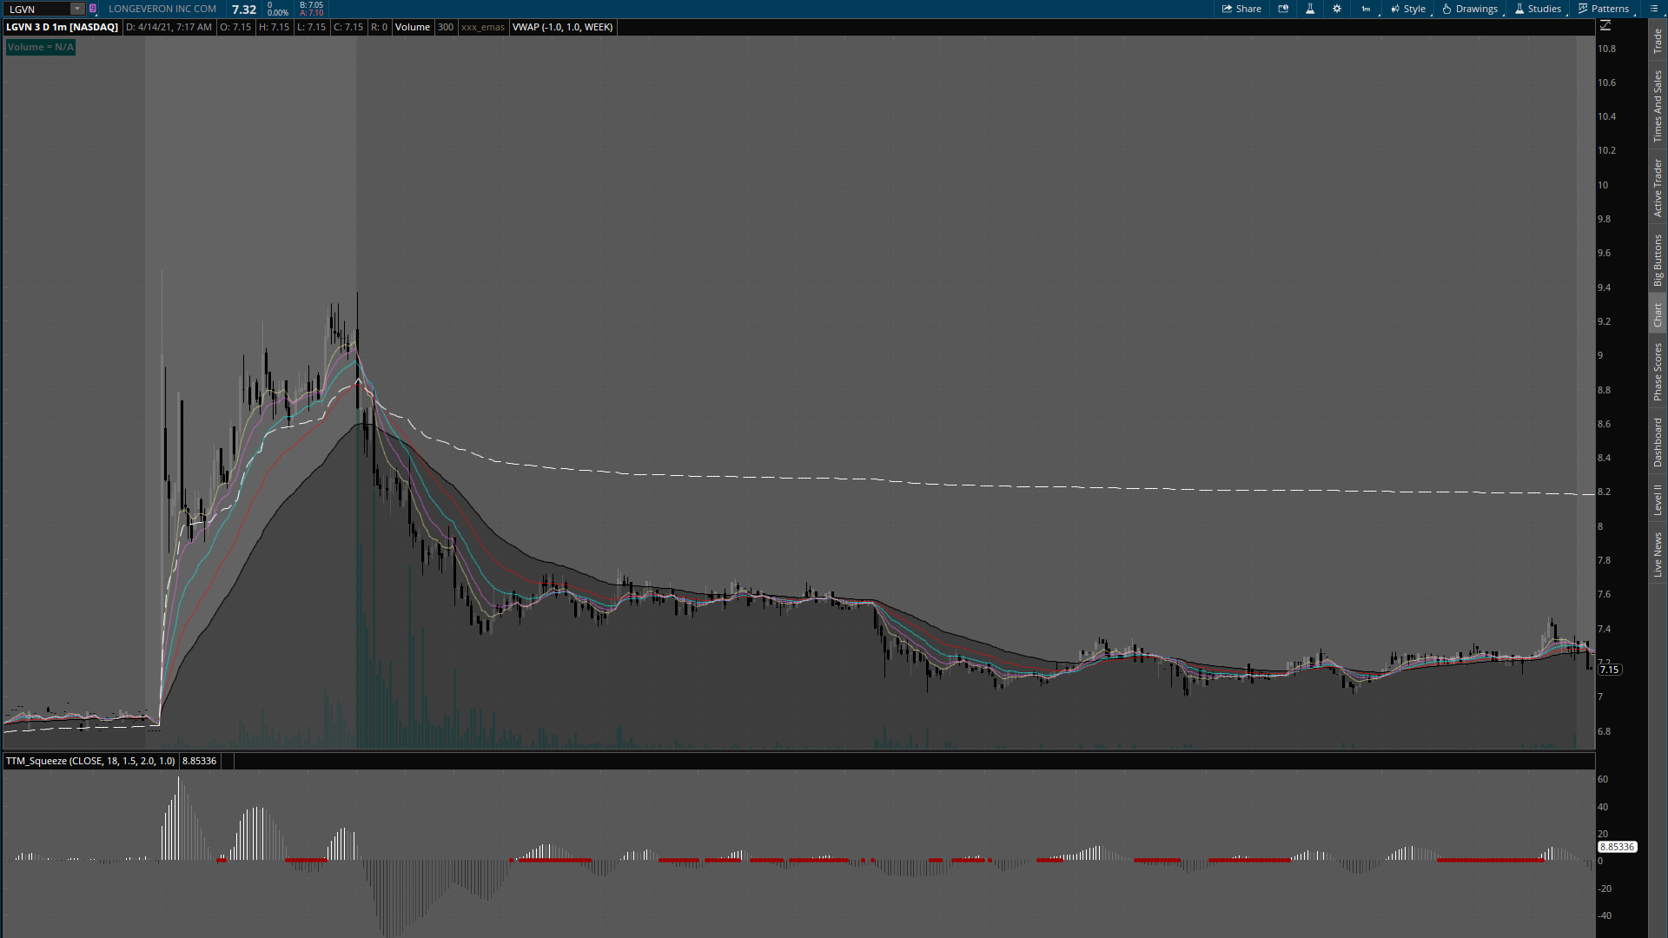This screenshot has width=1668, height=938.
Task: Click the TTM_Squeeze study label
Action: pos(90,761)
